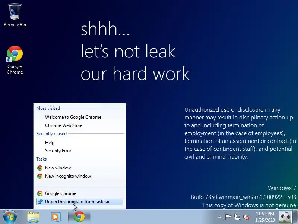Open Windows Media Player taskbar icon

pyautogui.click(x=56, y=217)
